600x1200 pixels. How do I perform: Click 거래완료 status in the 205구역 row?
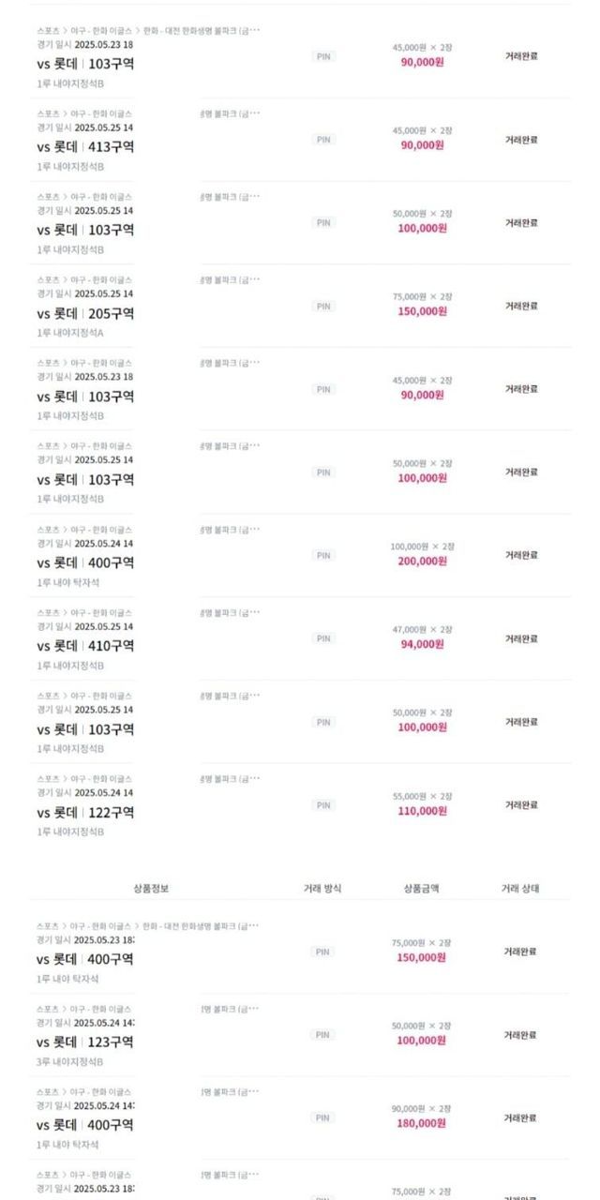[x=521, y=306]
